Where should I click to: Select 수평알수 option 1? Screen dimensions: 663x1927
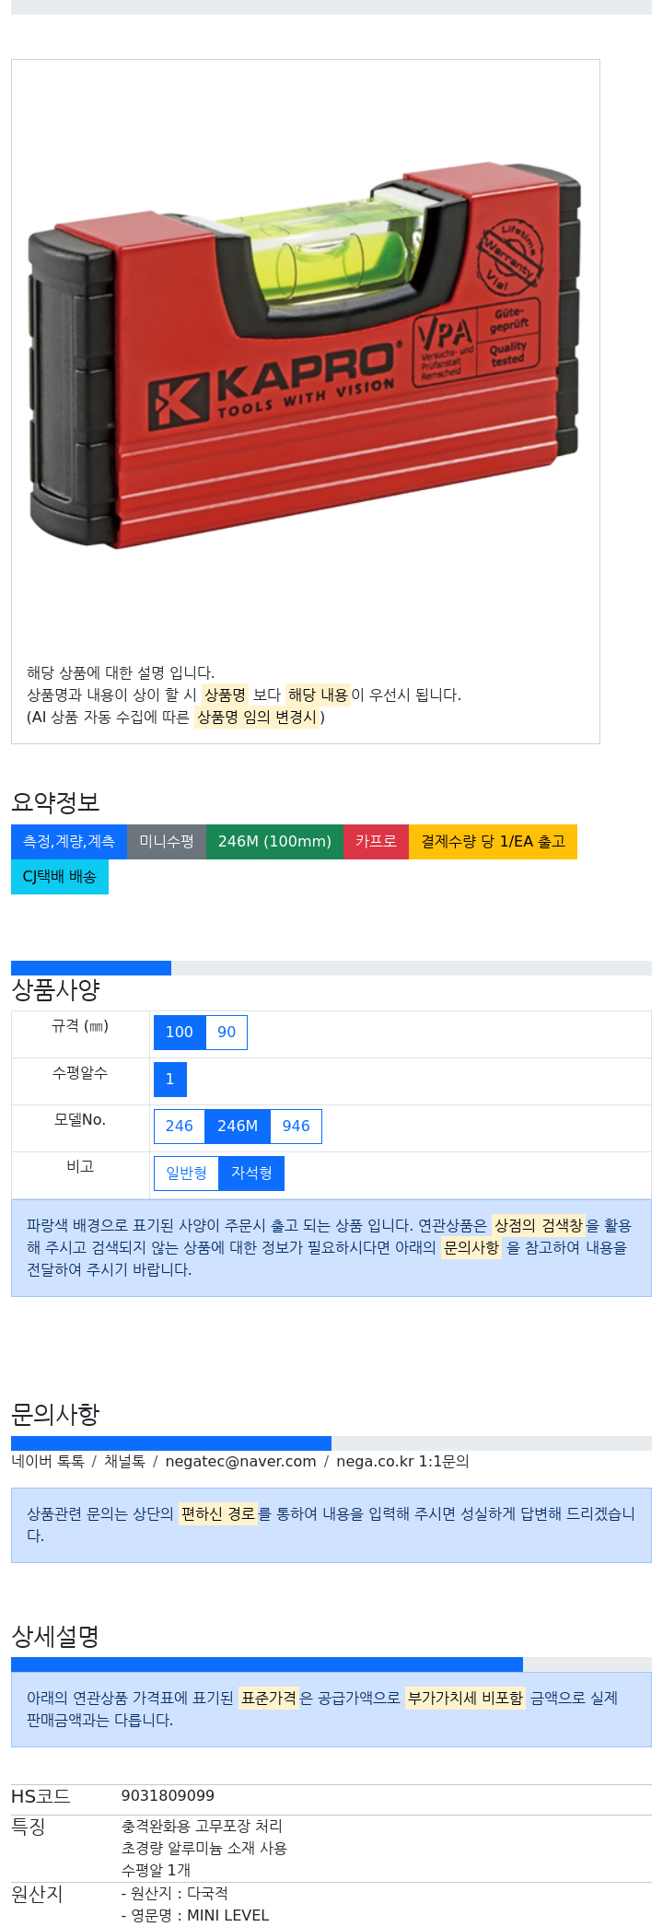point(170,1080)
